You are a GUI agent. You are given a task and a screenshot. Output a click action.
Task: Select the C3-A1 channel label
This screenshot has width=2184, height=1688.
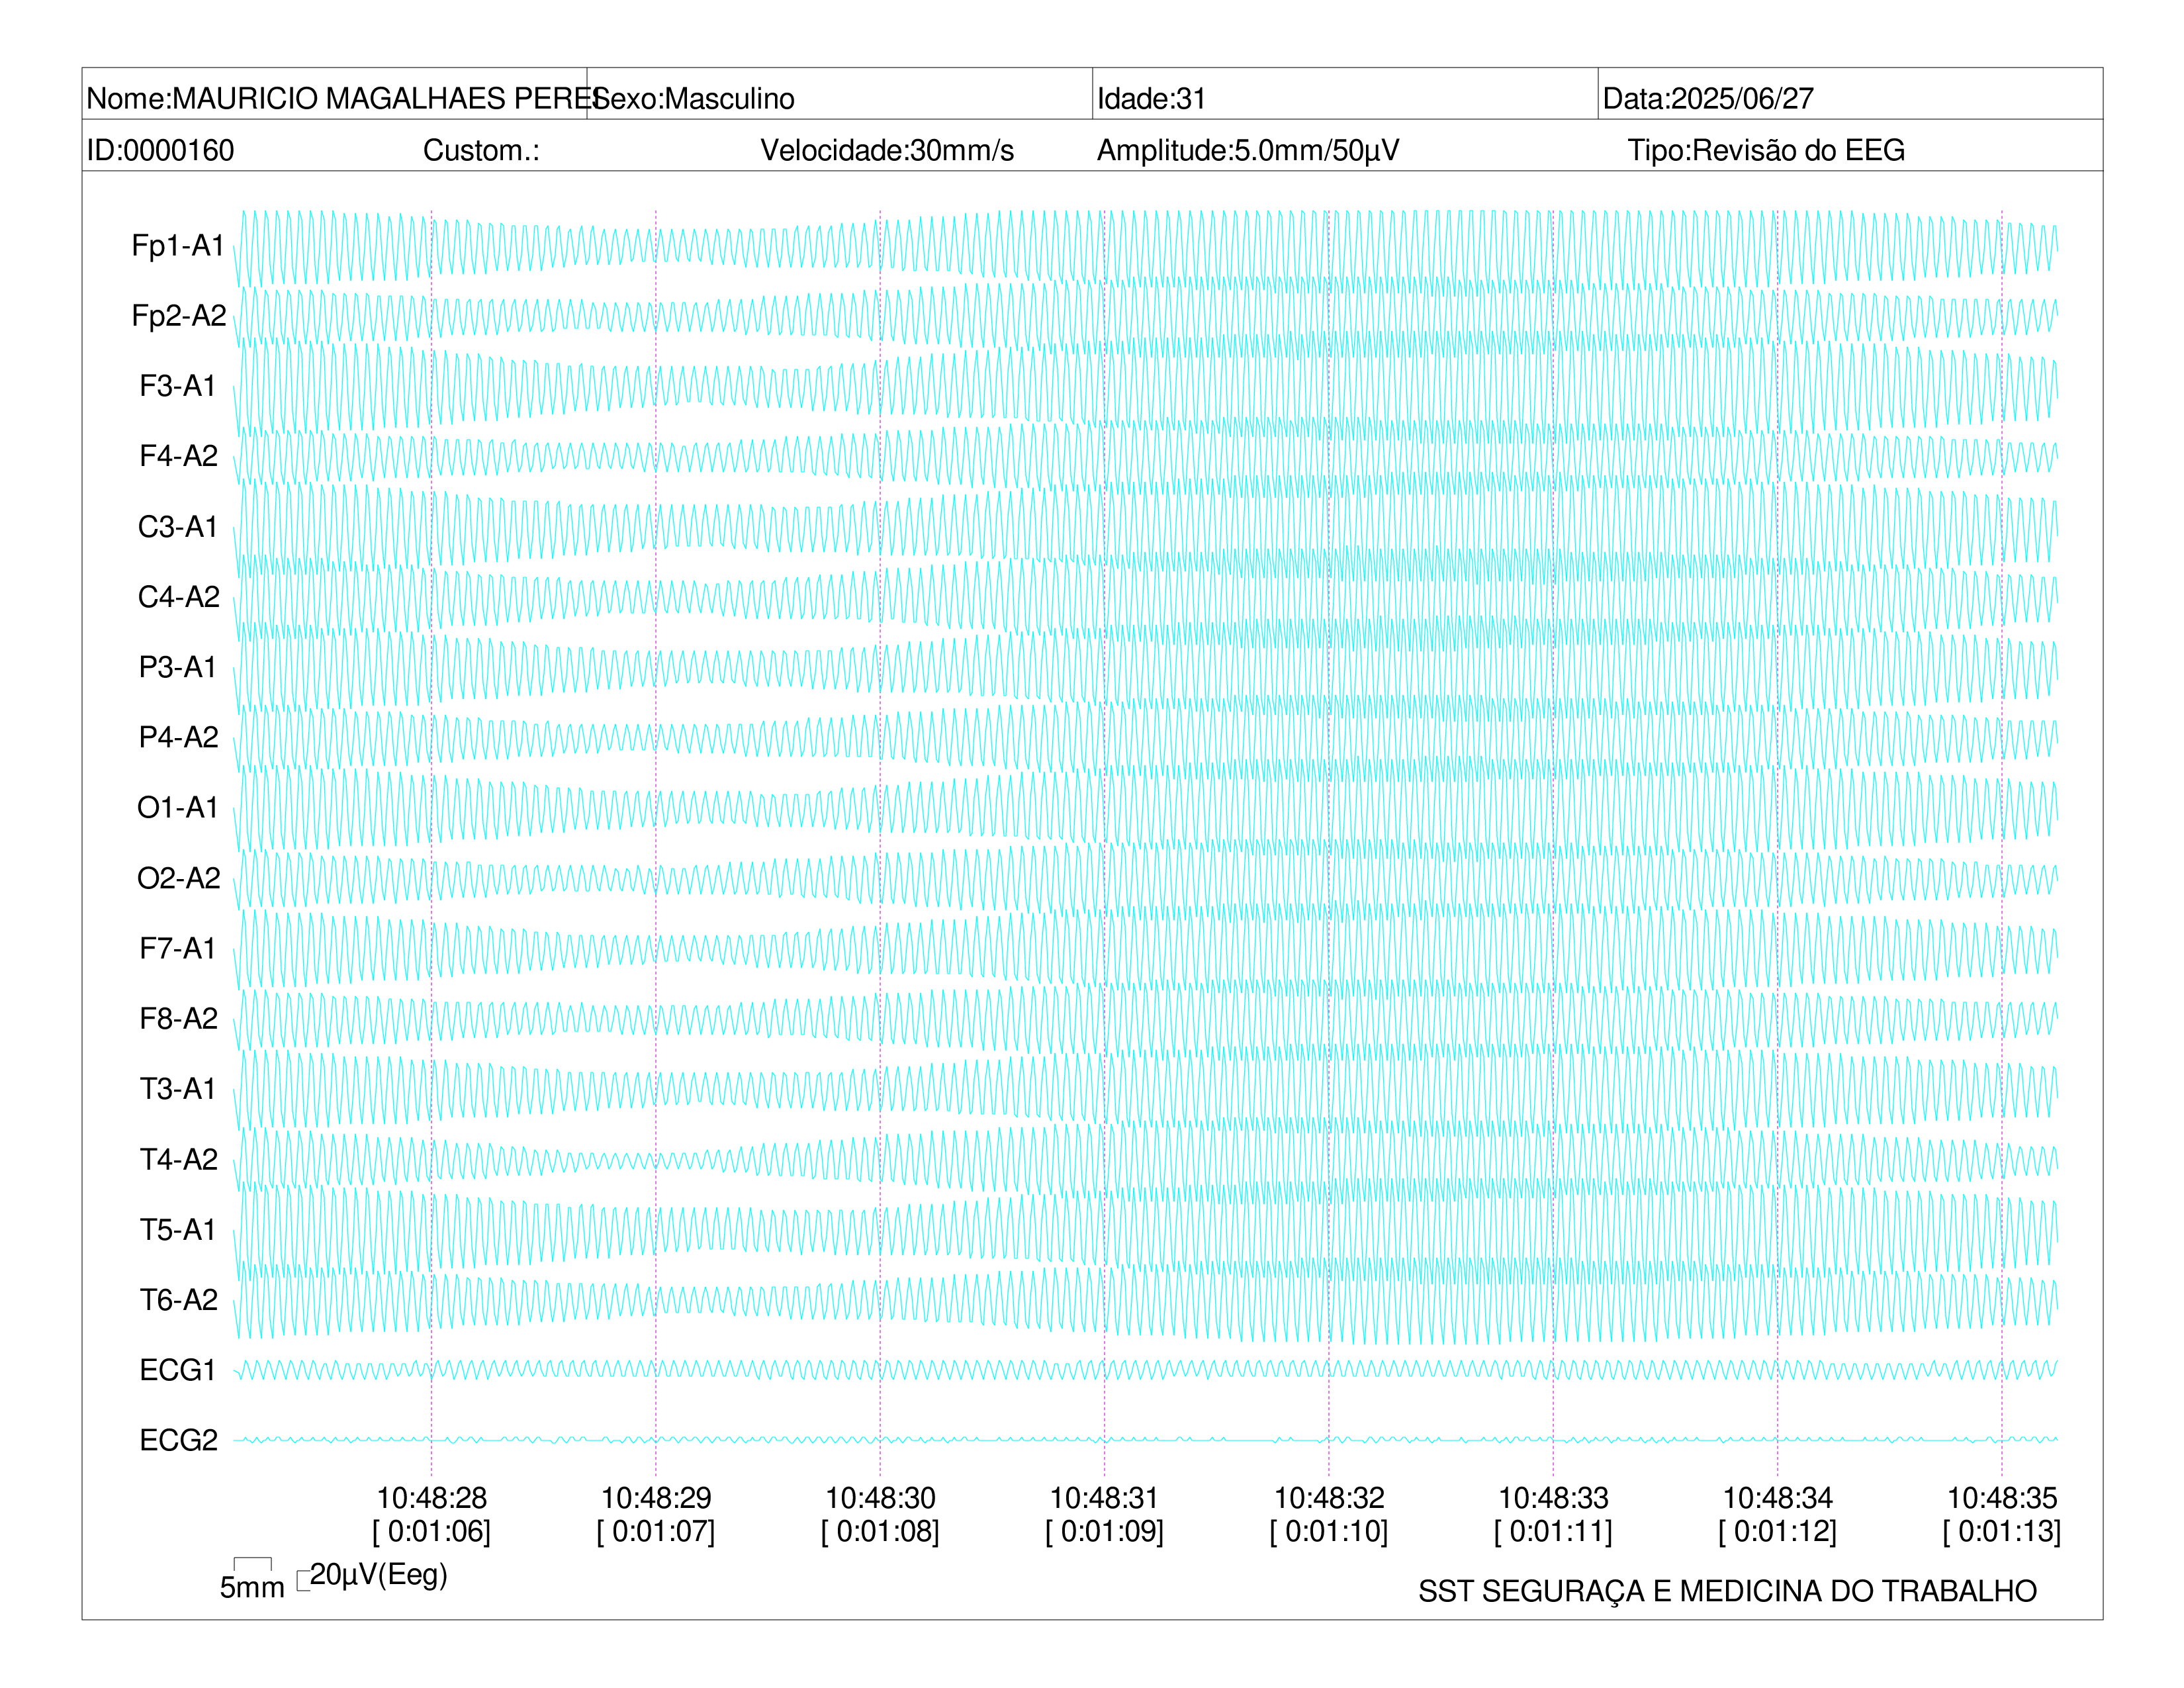pos(178,526)
